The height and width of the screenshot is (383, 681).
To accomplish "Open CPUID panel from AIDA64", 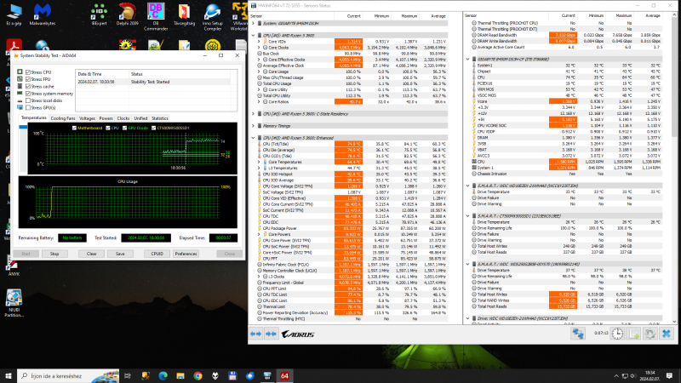I will [157, 254].
